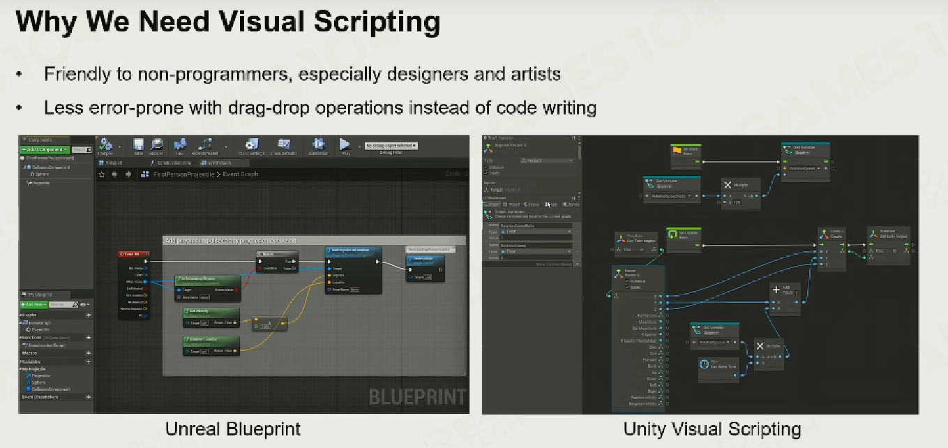Switch to the Scene tab in Unity Blackboard
948x448 pixels.
point(531,204)
